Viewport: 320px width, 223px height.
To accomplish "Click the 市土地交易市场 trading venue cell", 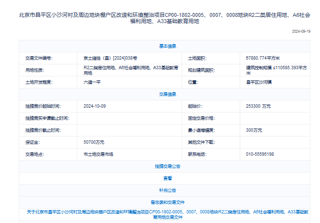I will pyautogui.click(x=98, y=154).
